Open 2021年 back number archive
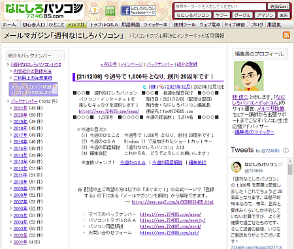This screenshot has width=294, height=249. [20, 108]
